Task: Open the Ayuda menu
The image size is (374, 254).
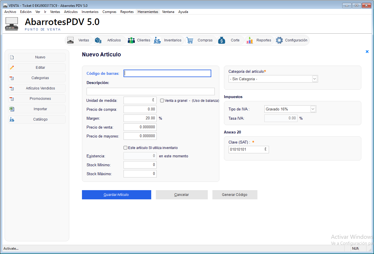Action: 183,12
